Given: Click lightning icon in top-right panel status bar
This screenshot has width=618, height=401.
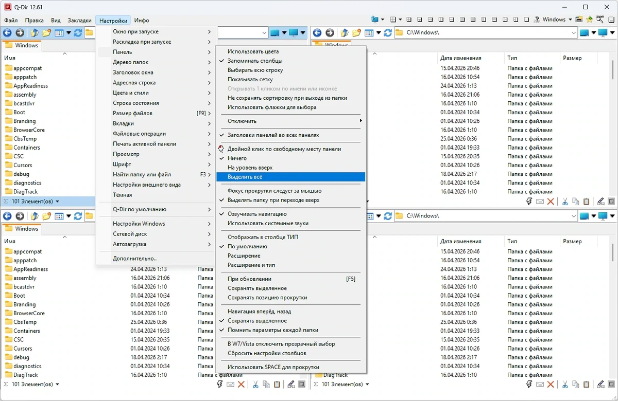Looking at the screenshot, I should click(529, 202).
